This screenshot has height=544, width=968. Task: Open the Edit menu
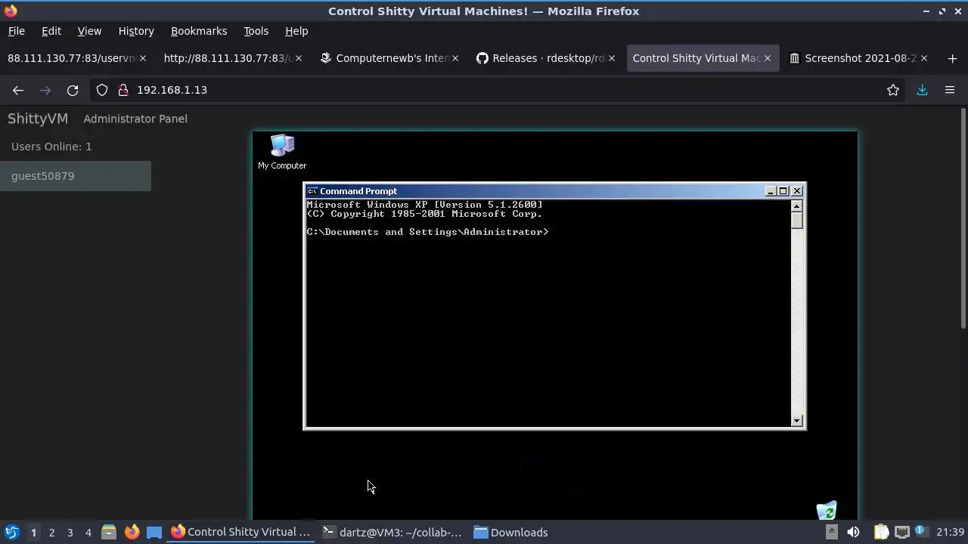51,31
